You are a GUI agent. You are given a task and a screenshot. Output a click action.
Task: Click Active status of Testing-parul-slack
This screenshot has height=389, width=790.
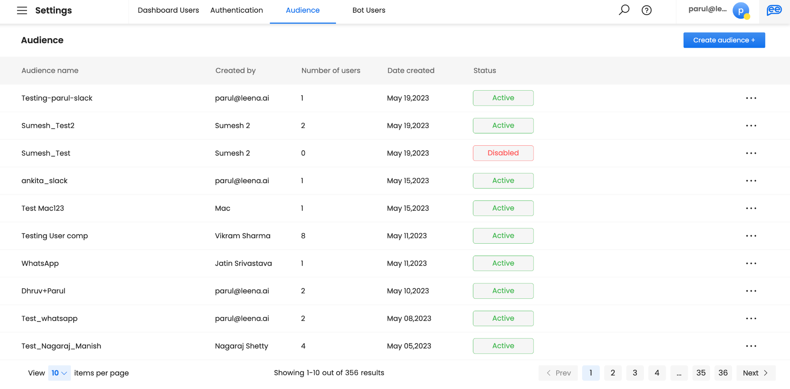pos(503,98)
